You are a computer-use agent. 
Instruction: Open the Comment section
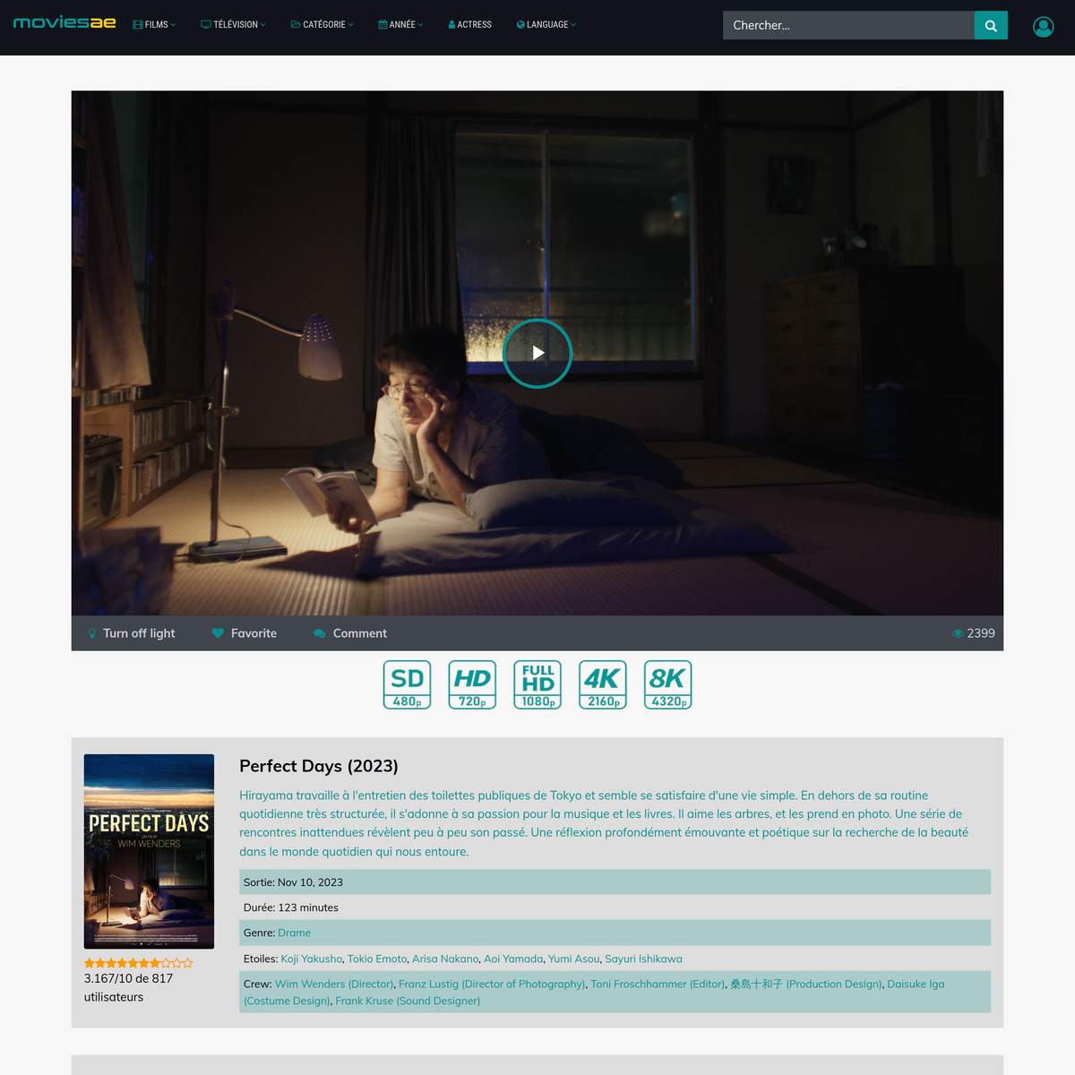(350, 633)
